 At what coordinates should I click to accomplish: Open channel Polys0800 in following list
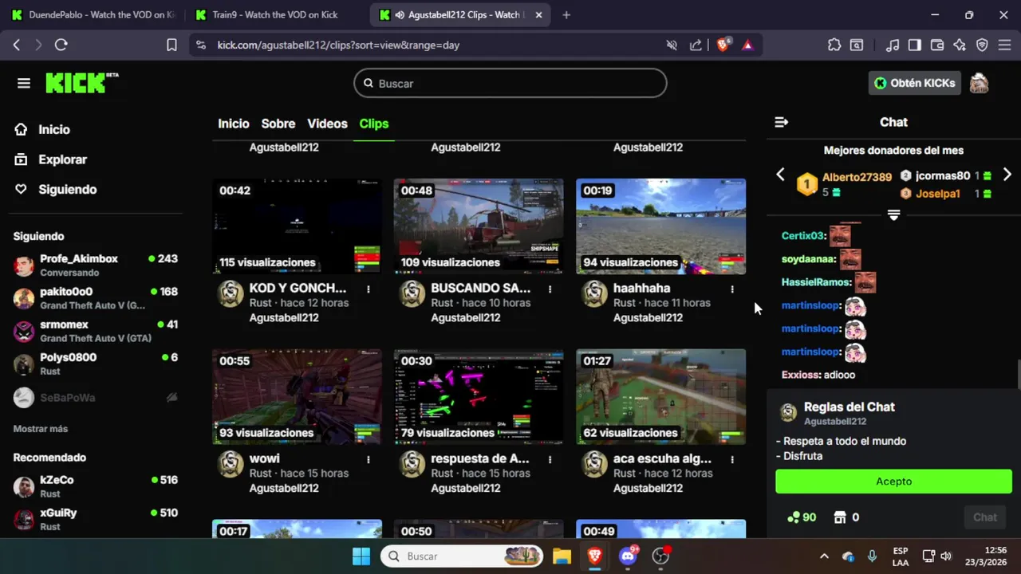[96, 364]
